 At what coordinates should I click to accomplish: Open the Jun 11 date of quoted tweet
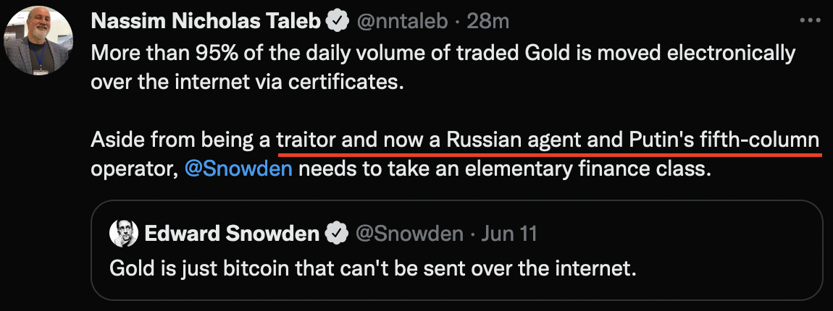click(x=508, y=233)
